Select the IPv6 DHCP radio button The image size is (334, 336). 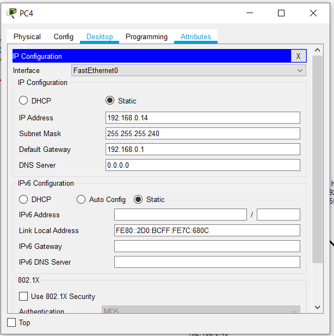pos(23,199)
